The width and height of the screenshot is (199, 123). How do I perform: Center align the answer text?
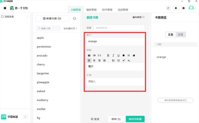point(94,61)
